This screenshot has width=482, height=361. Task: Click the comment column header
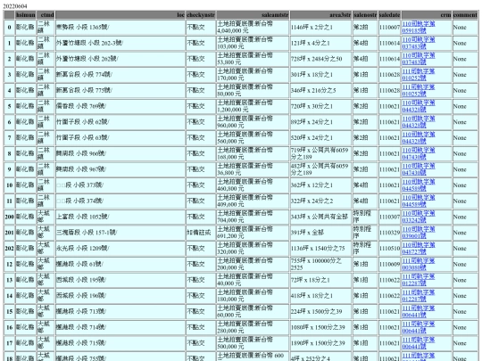point(465,15)
